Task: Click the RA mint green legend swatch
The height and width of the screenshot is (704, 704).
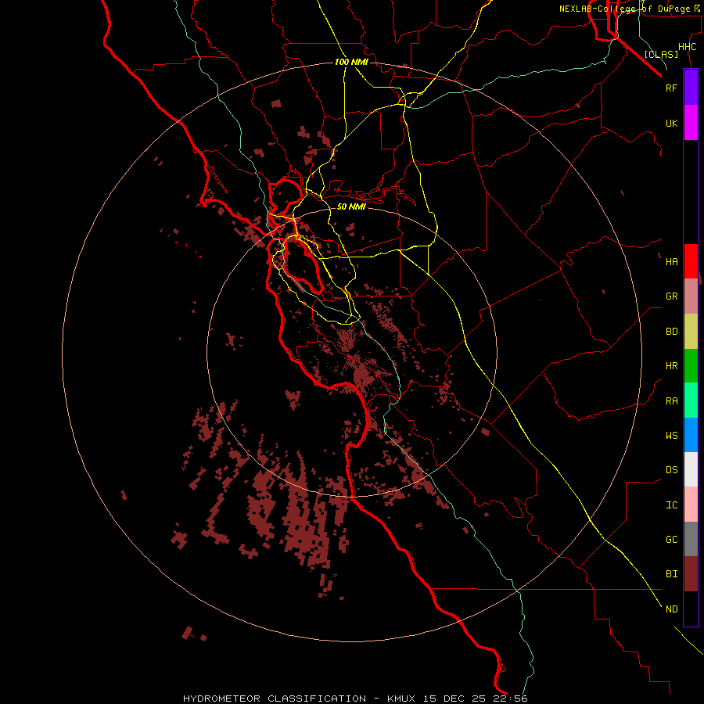Action: pos(691,400)
